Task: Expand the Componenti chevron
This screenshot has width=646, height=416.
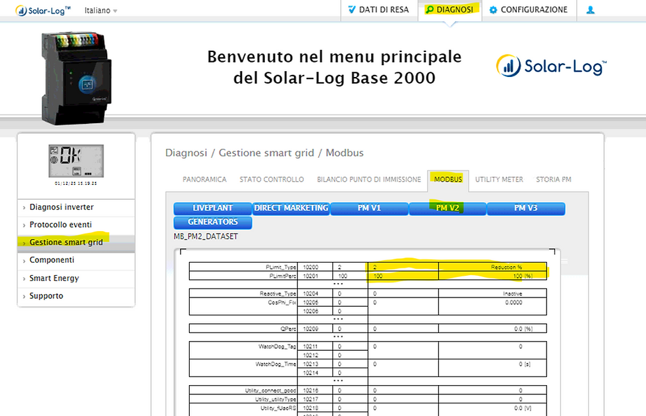Action: 24,261
